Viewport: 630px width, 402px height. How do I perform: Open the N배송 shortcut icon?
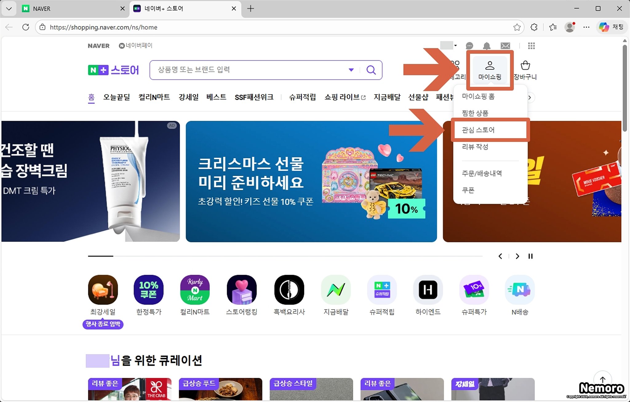tap(520, 290)
